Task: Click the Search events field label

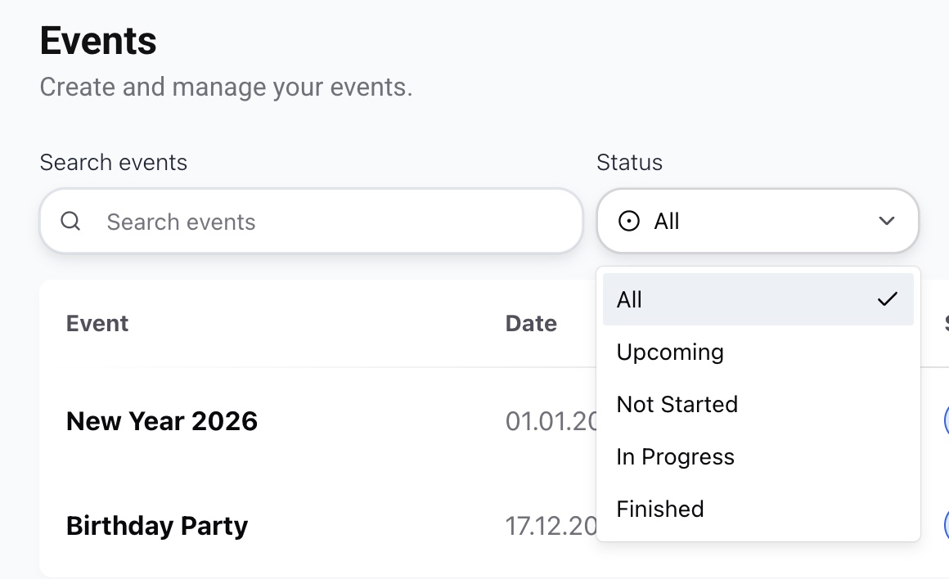Action: [114, 163]
